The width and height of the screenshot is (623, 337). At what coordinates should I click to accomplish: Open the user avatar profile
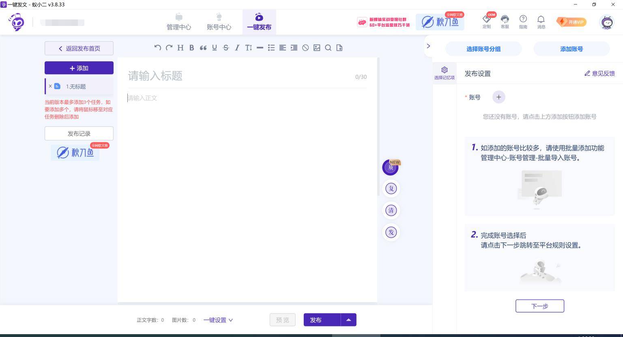[x=607, y=22]
